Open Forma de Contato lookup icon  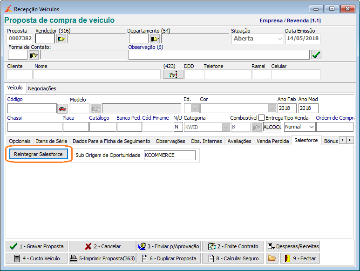[x=34, y=55]
